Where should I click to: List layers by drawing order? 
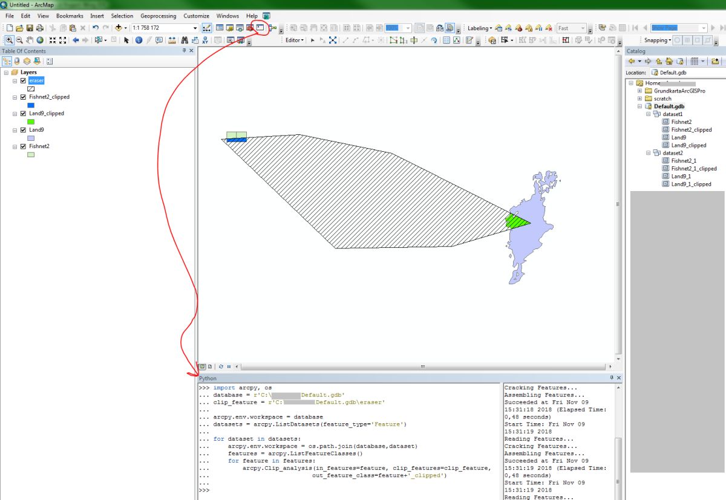[6, 61]
